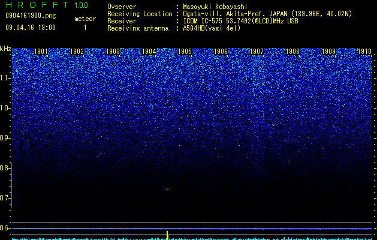This screenshot has width=377, height=240.
Task: Click the 0904161900.png file name
Action: click(x=31, y=16)
